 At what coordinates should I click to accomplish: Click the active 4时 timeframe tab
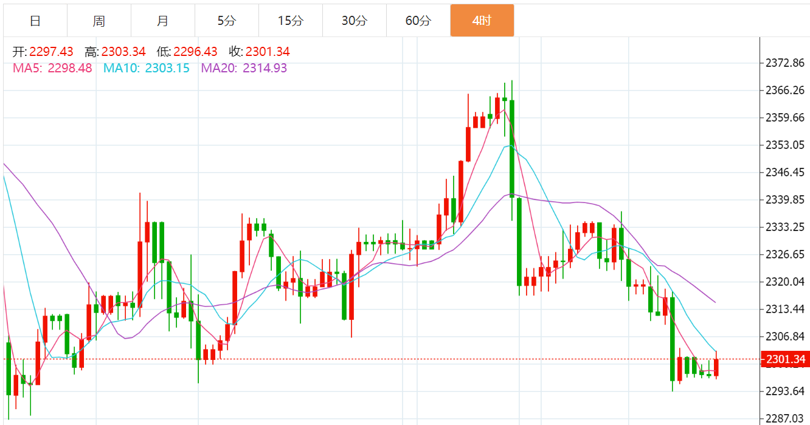[x=482, y=21]
